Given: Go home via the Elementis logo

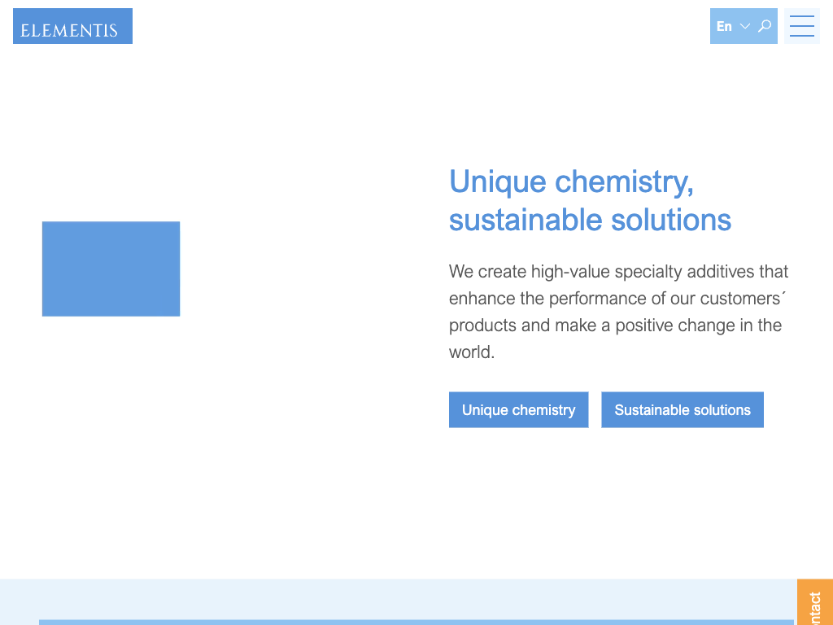Looking at the screenshot, I should [72, 27].
